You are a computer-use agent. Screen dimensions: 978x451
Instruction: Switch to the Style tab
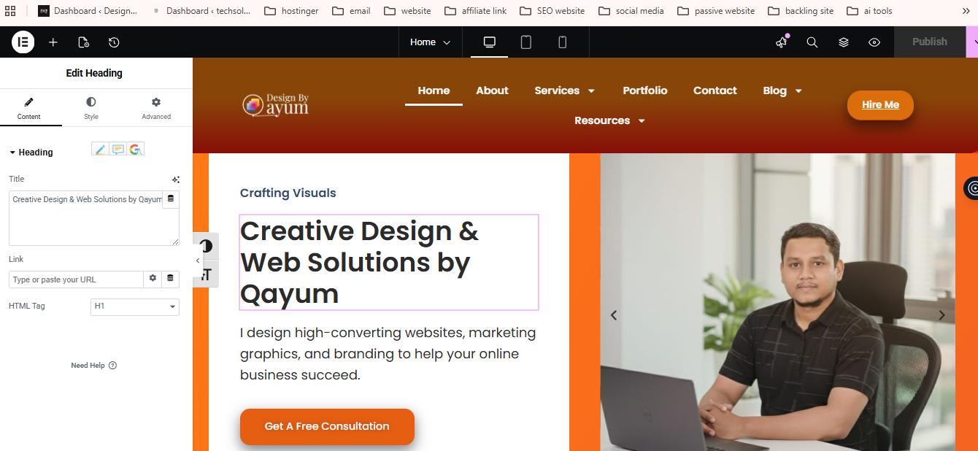91,108
